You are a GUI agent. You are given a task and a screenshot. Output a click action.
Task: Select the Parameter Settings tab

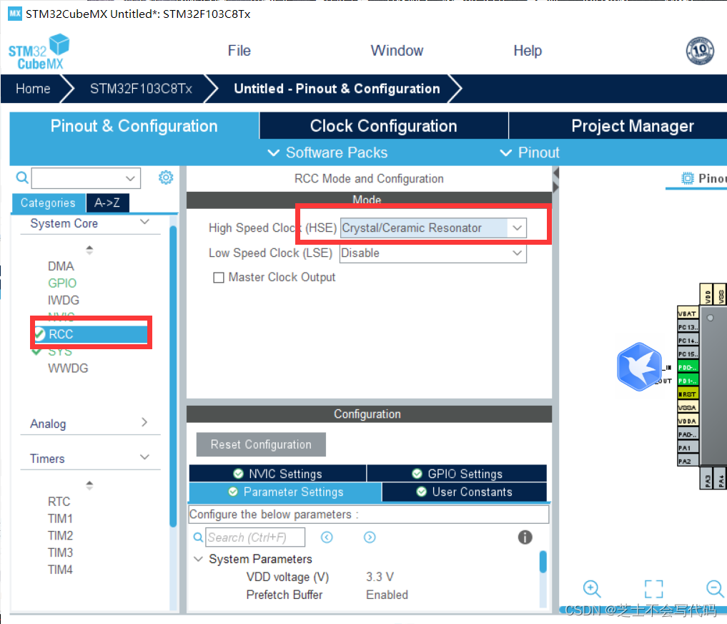click(285, 492)
